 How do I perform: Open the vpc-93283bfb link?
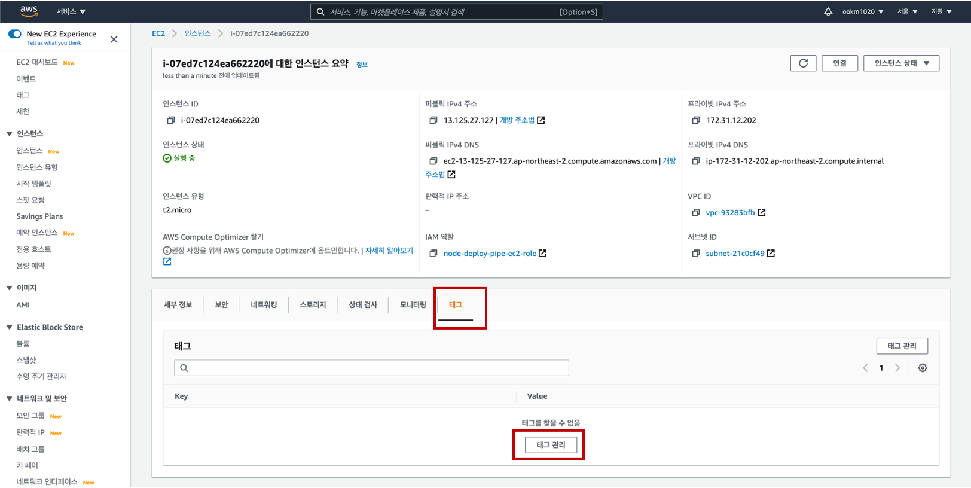[x=730, y=213]
